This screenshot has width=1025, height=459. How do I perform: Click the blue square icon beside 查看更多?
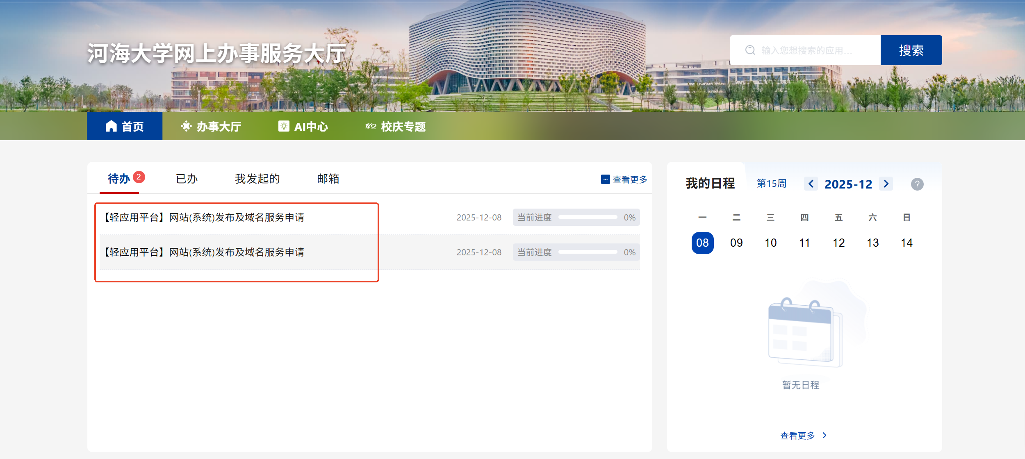[x=605, y=180]
